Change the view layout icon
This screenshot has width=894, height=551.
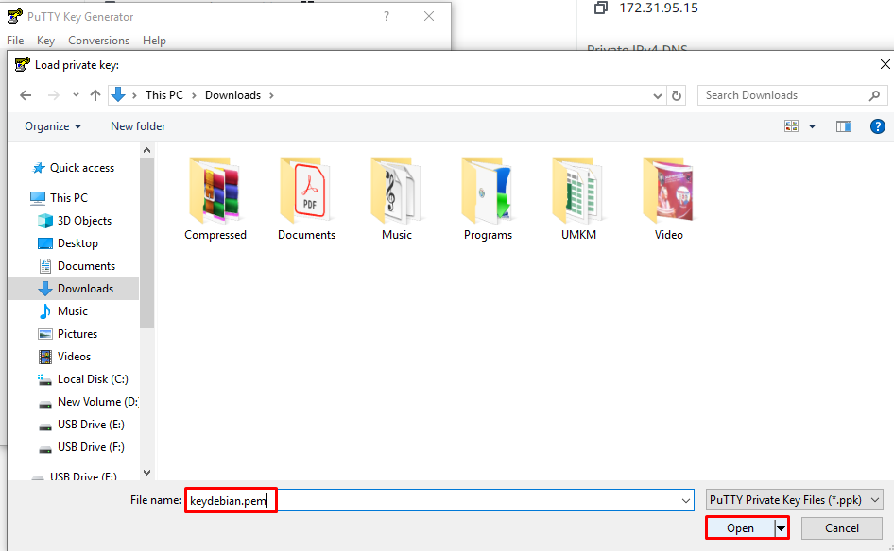[791, 126]
